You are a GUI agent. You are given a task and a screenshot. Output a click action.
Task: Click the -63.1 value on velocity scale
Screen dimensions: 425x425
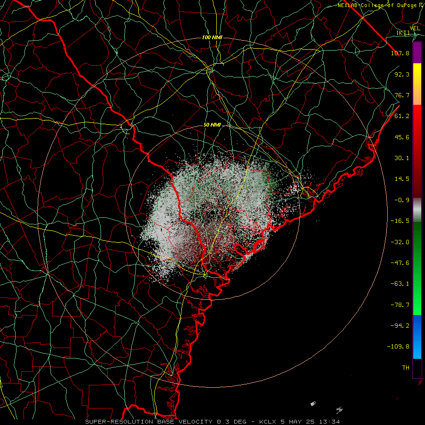(x=400, y=284)
